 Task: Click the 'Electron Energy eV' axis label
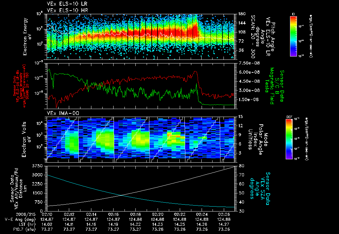[27, 36]
